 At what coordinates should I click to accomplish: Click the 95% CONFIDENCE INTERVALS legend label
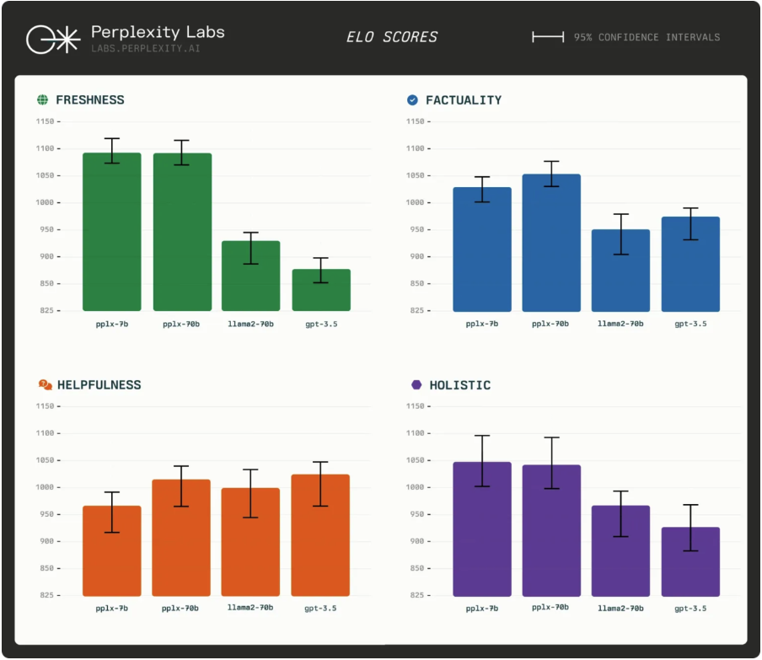click(x=647, y=37)
